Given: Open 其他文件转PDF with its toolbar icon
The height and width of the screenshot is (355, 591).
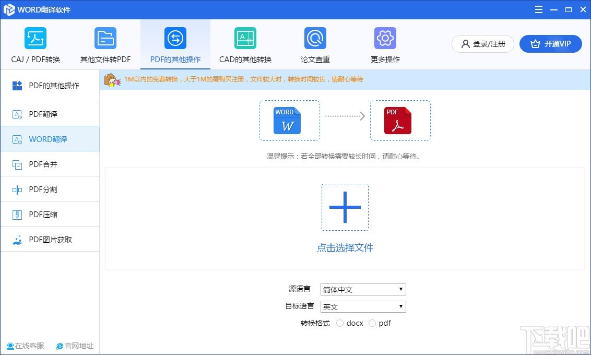Looking at the screenshot, I should point(105,38).
